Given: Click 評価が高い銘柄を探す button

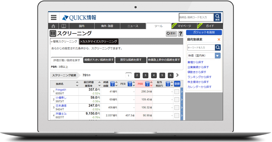Looking at the screenshot, I should (67, 60).
